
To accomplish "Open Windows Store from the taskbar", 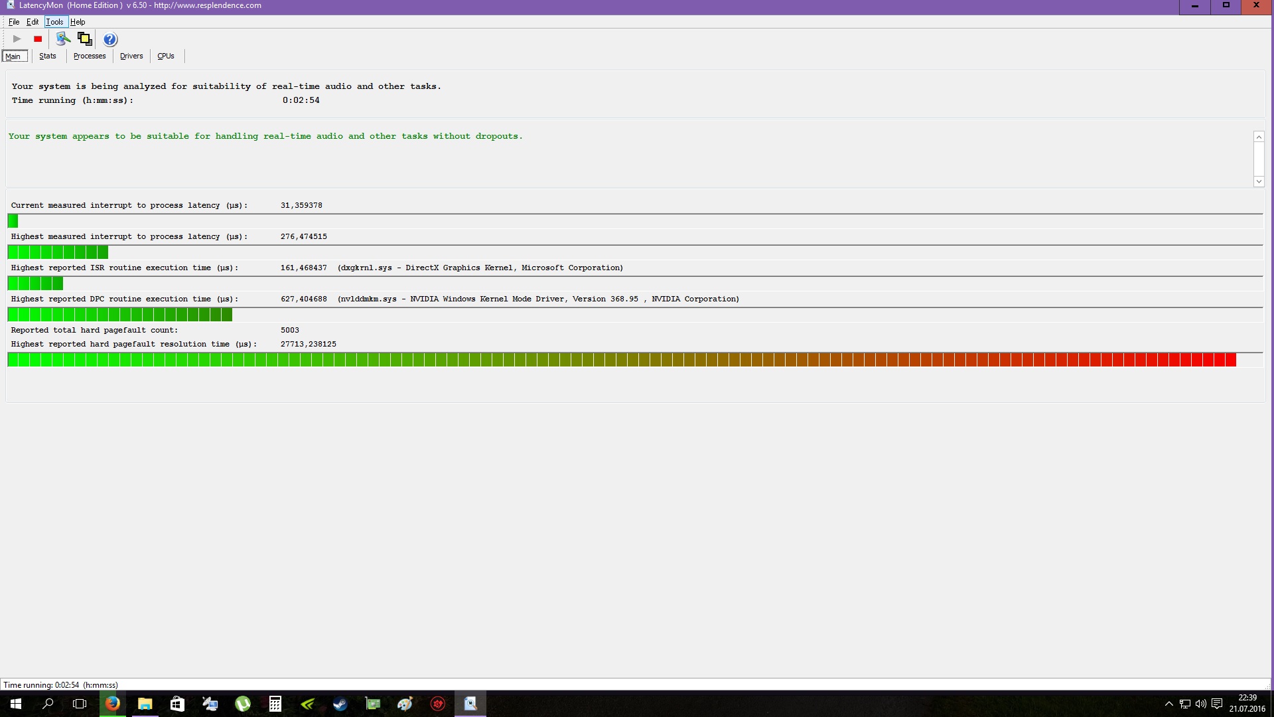I will pos(177,704).
